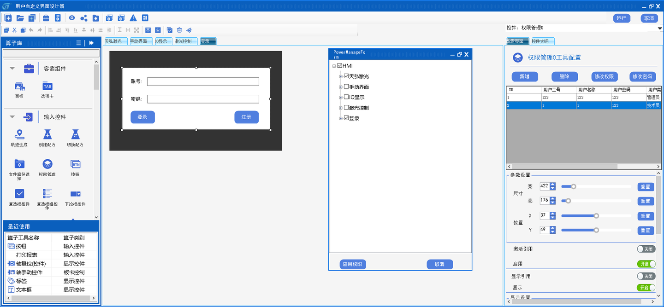Viewport: 664px width, 307px height.
Task: Click the undo arrow icon
Action: tap(31, 30)
